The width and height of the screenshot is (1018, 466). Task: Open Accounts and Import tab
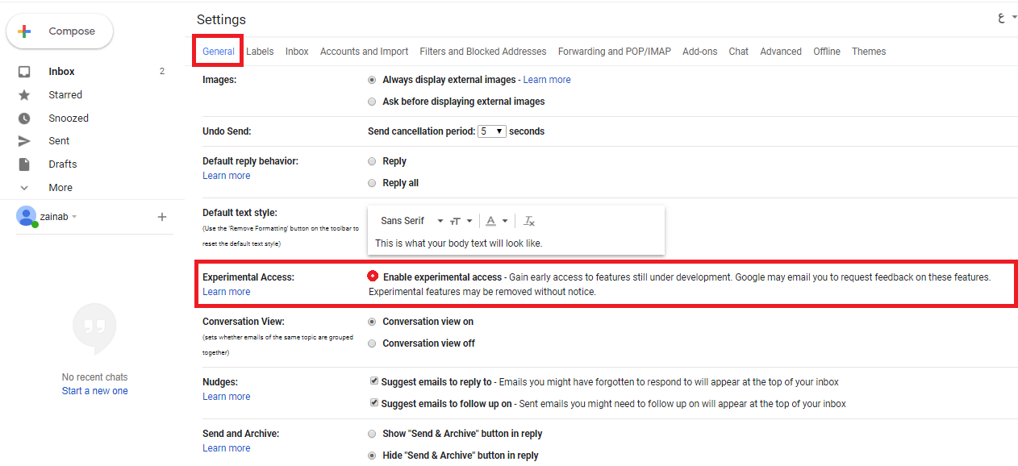364,52
